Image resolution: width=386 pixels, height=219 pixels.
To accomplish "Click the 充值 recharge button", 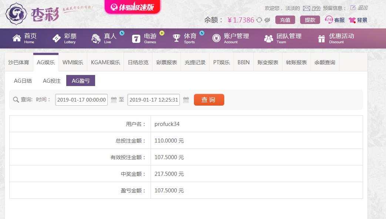I will (285, 20).
